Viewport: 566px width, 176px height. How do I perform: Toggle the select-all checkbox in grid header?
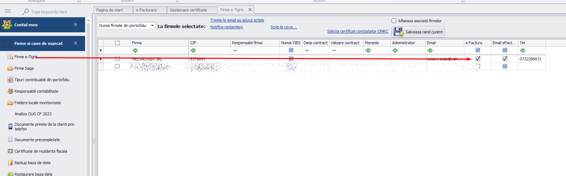tap(117, 43)
